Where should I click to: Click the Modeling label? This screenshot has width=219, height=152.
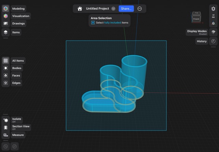pyautogui.click(x=18, y=9)
